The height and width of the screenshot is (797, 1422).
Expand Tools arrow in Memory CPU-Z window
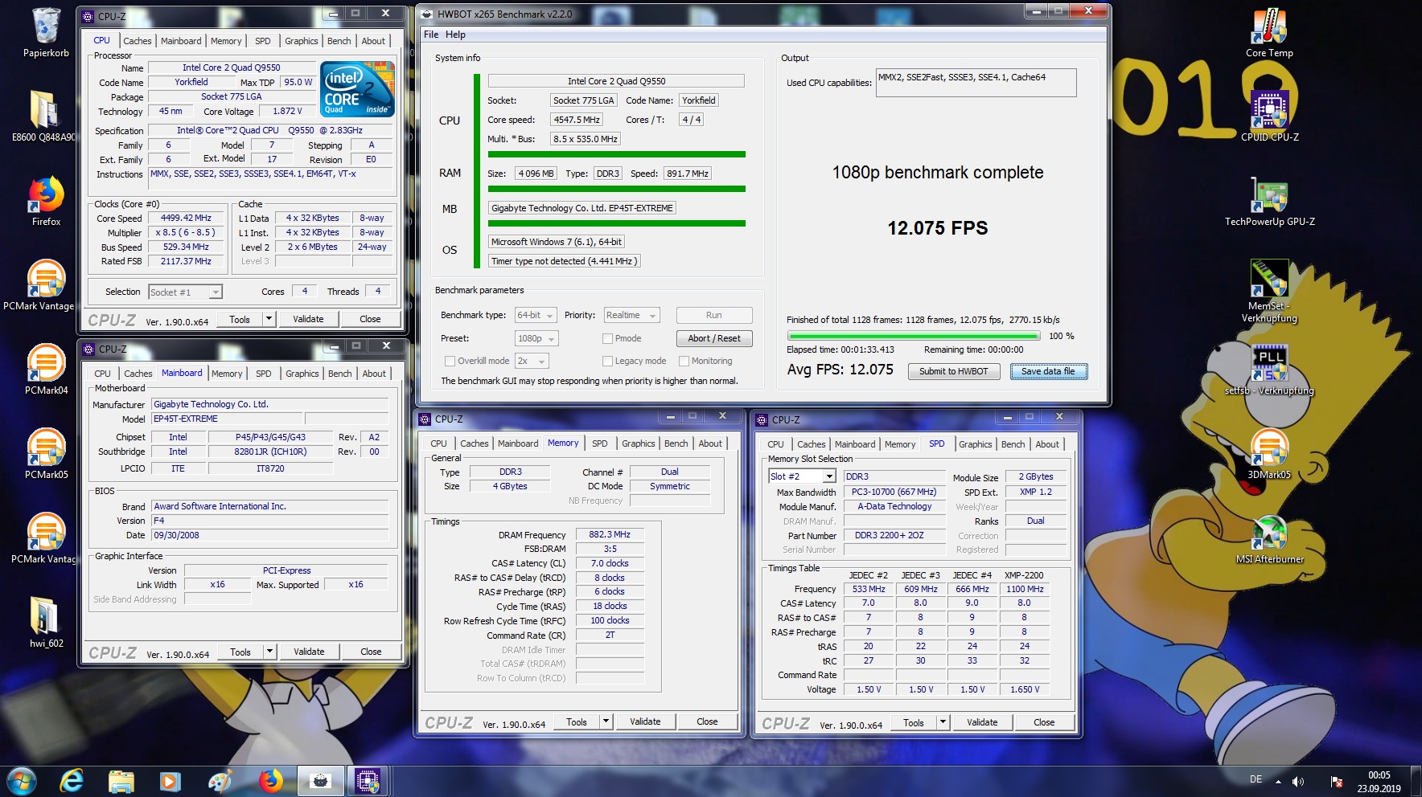coord(606,721)
